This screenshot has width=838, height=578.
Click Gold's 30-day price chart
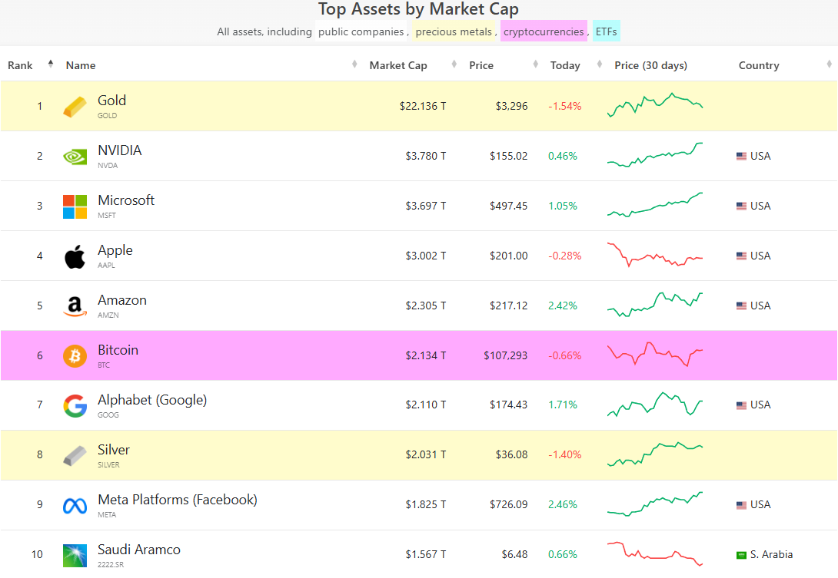(x=655, y=105)
